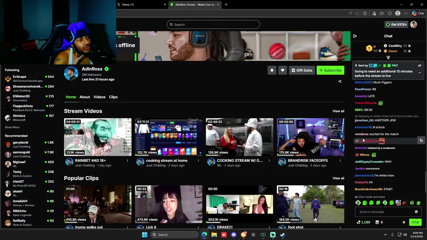Open a new browser tab

coord(226,5)
